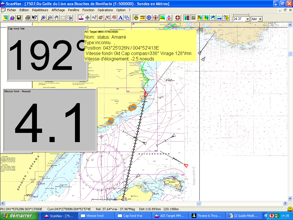
Task: Click the Windows démarrer start button
Action: [19, 216]
